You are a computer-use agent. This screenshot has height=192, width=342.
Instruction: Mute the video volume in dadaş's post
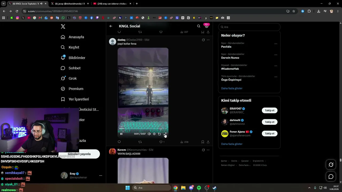tap(149, 134)
